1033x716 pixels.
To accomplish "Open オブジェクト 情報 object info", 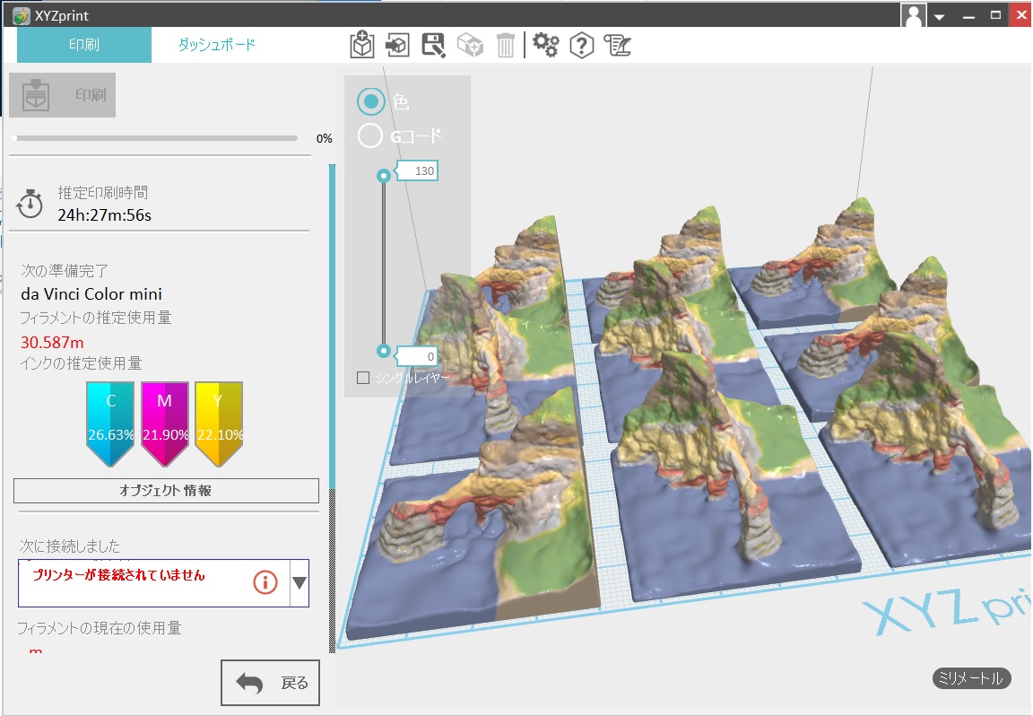I will tap(166, 491).
